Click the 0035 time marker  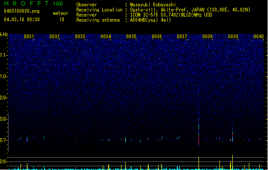[x=131, y=36]
